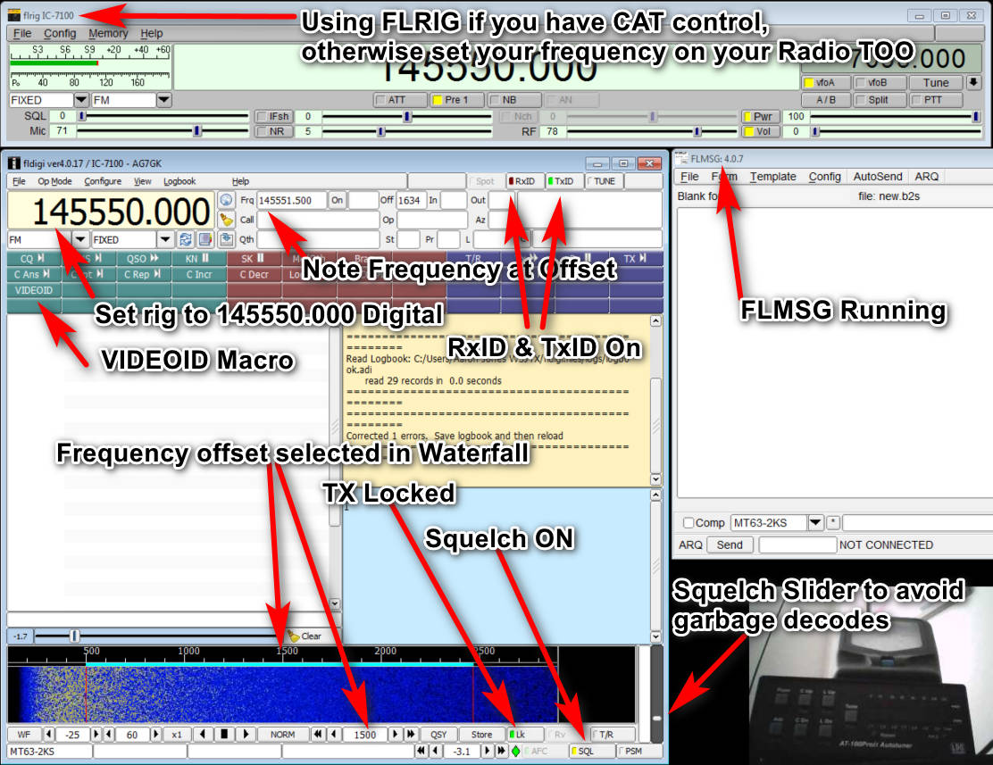Screen dimensions: 993x765
Task: Open the FM mode dropdown in fldigi
Action: (79, 239)
